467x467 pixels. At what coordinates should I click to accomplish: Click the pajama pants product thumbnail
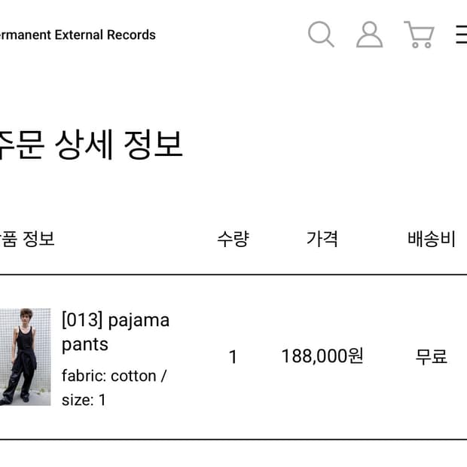[25, 357]
